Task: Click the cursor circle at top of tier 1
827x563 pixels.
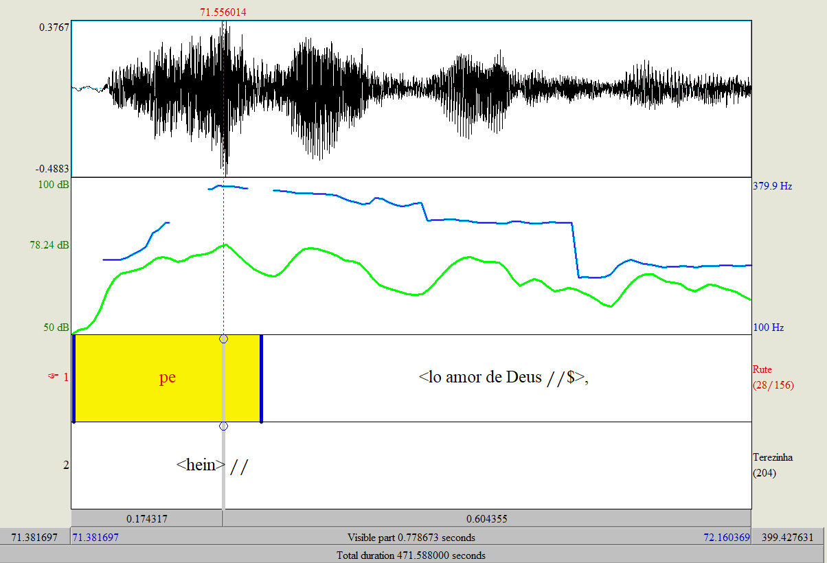Action: [x=223, y=338]
